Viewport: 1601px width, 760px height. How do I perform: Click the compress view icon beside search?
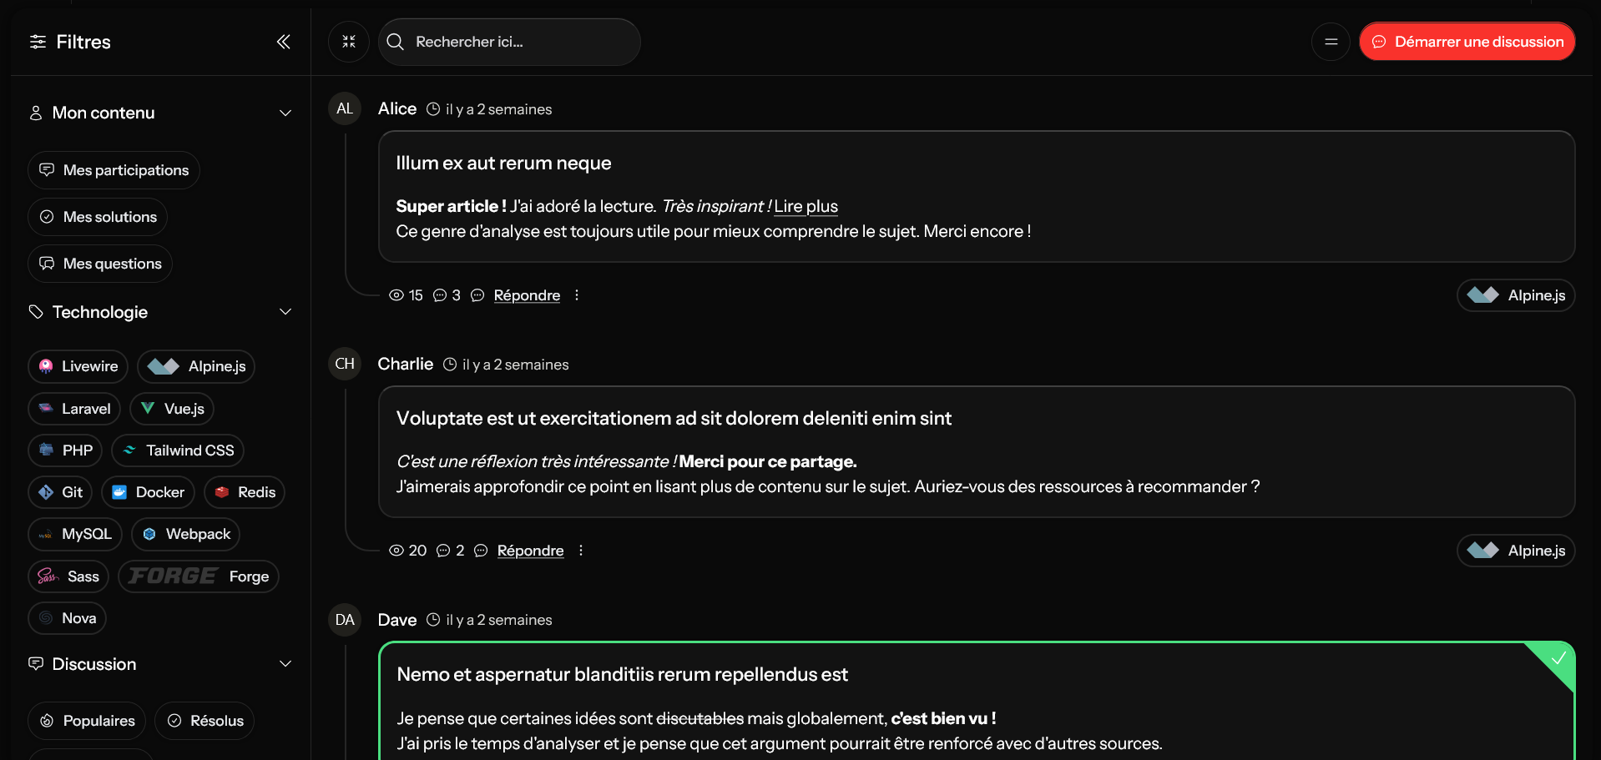[x=349, y=42]
